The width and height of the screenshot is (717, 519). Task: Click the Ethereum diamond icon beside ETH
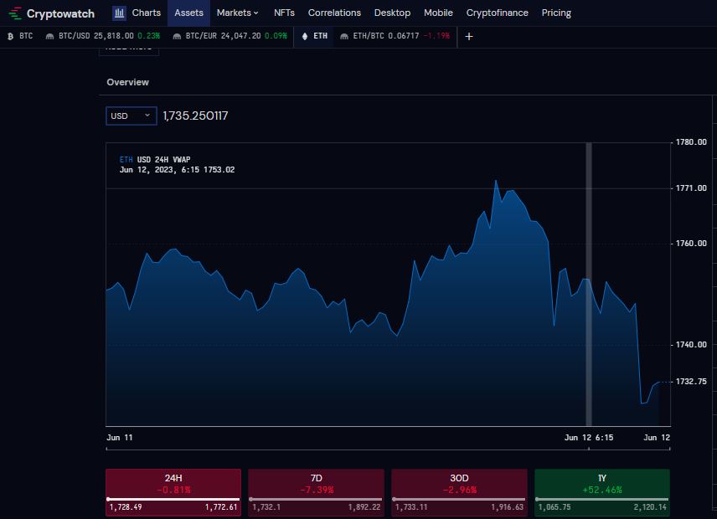coord(305,36)
